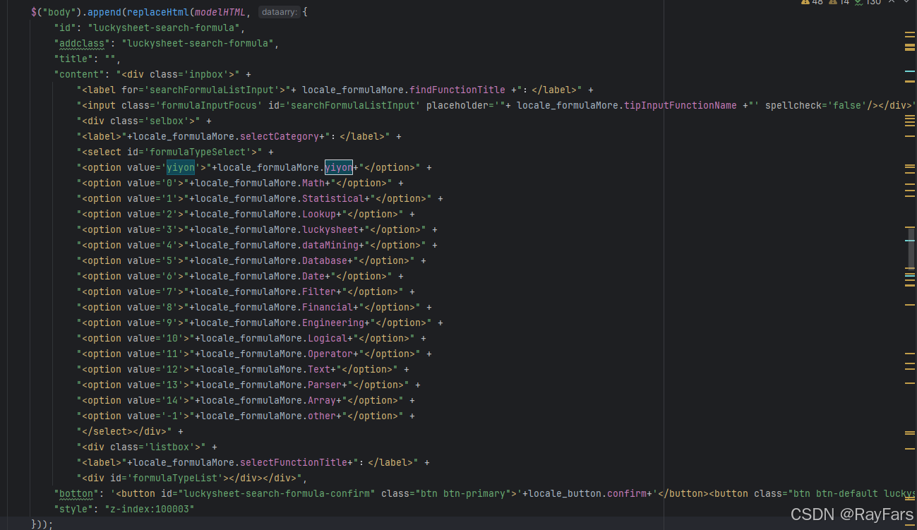This screenshot has height=530, width=917.
Task: Click the "title" property key
Action: click(x=74, y=59)
